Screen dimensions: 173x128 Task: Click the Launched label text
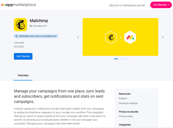pos(19,42)
